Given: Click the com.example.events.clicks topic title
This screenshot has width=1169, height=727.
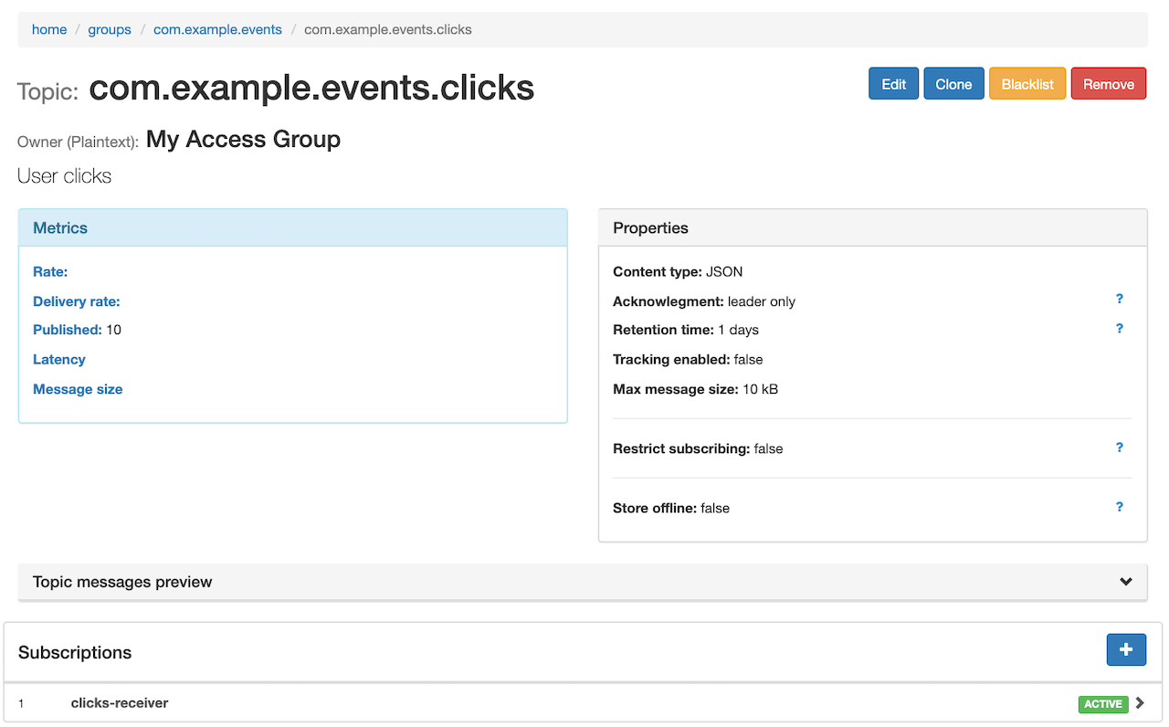Looking at the screenshot, I should 311,88.
